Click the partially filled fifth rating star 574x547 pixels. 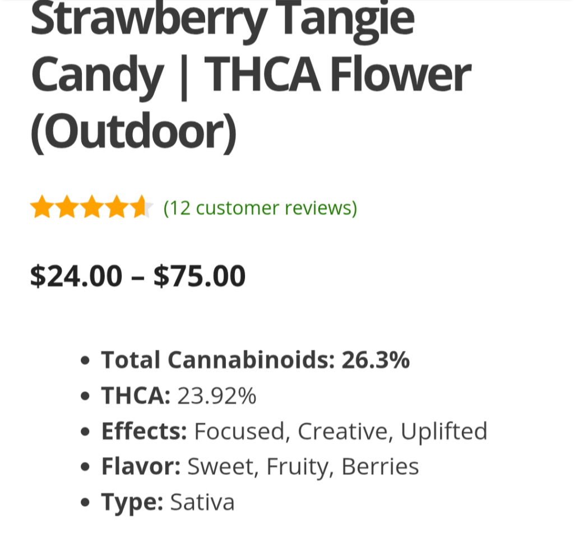[141, 207]
